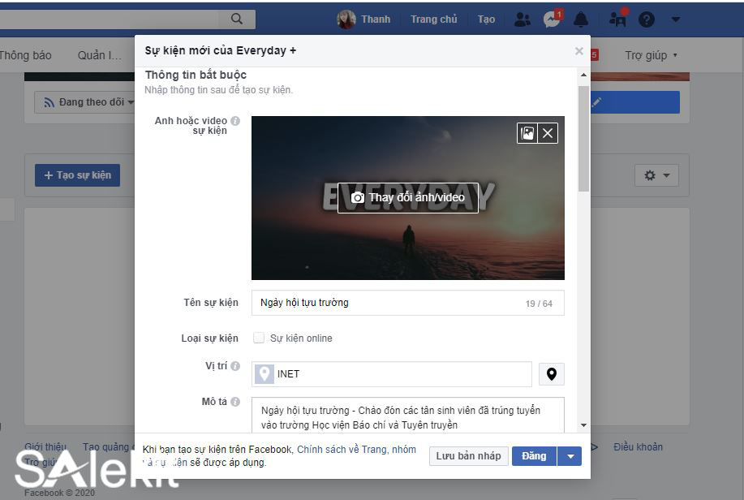
Task: Click Lưu bản nháp to save a draft
Action: click(x=468, y=455)
